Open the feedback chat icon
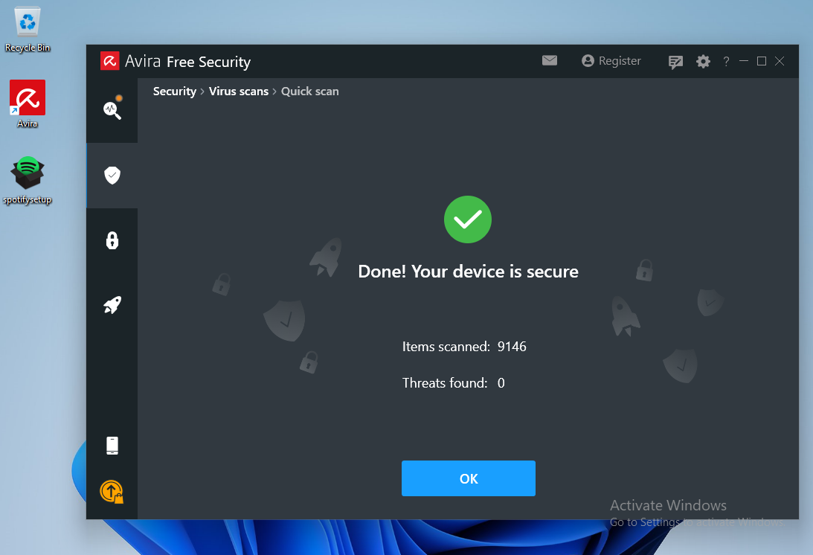813x555 pixels. (x=675, y=62)
